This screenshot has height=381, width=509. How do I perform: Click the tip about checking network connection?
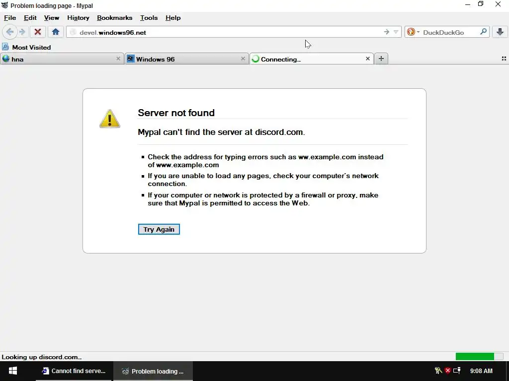tap(263, 180)
